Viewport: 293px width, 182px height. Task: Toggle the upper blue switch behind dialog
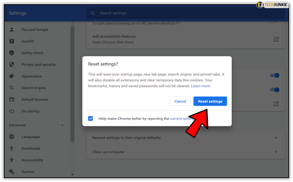point(275,75)
